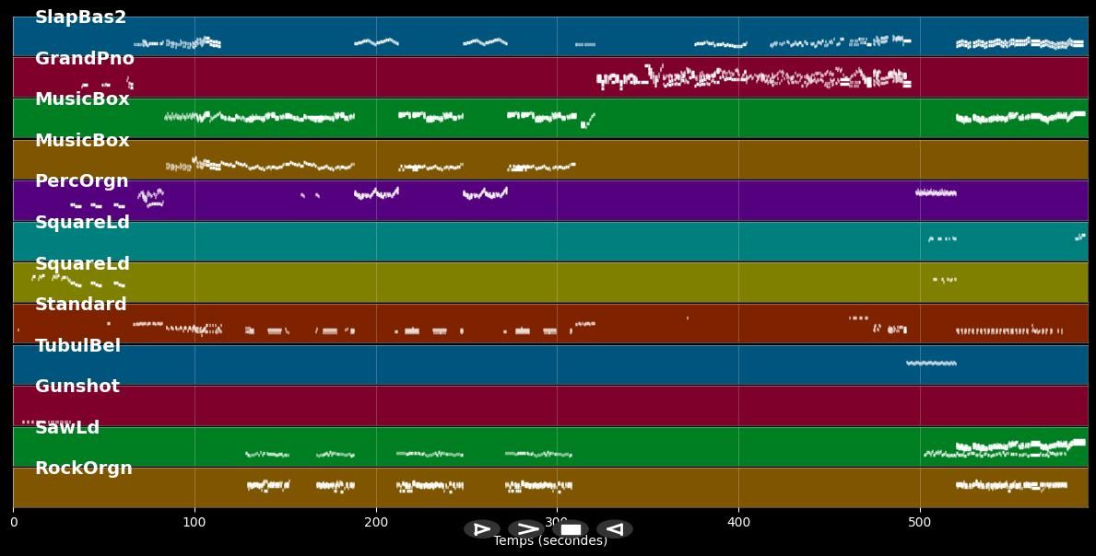Screen dimensions: 1096x556
Task: Stop playback with the white square button
Action: [x=571, y=529]
